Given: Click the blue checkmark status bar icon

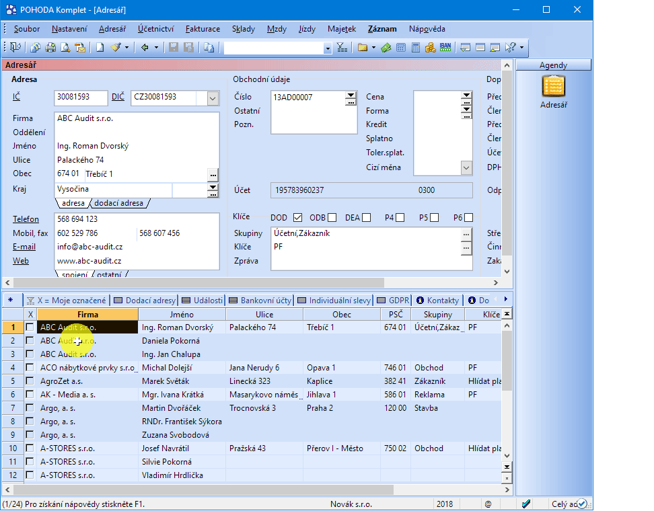Looking at the screenshot, I should tap(526, 504).
